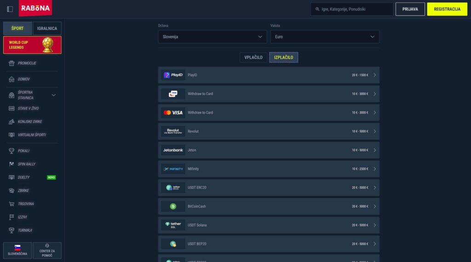
Task: Expand BitCoinCash row arrow
Action: click(374, 206)
